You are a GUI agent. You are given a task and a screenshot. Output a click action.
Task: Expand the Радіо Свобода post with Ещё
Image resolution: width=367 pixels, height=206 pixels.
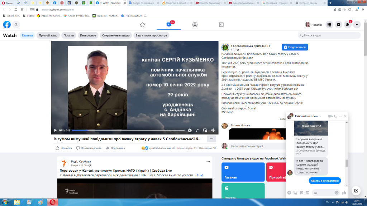click(200, 175)
